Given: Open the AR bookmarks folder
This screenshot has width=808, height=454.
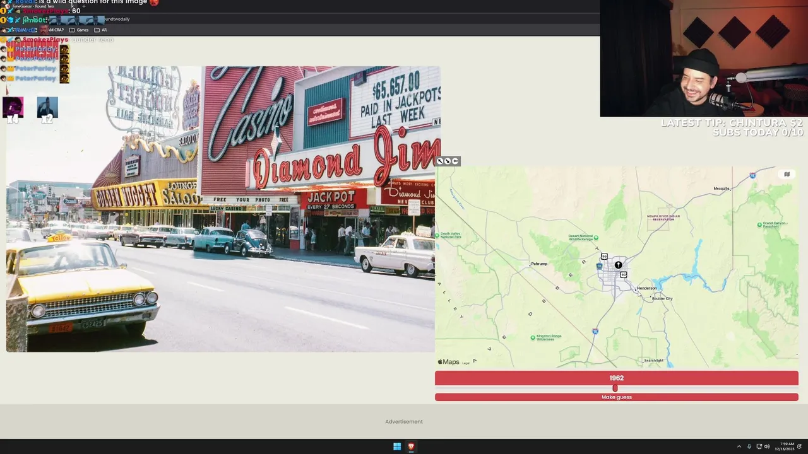Looking at the screenshot, I should pos(100,30).
